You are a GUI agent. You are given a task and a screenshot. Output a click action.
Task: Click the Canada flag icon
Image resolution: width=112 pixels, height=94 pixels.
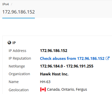43,89
